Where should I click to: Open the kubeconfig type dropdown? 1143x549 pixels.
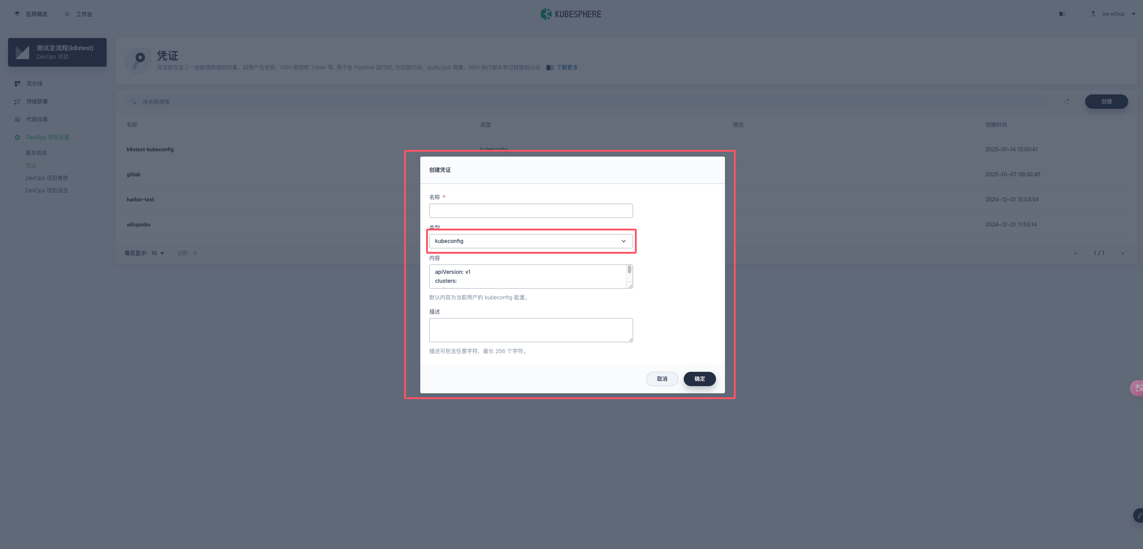531,241
